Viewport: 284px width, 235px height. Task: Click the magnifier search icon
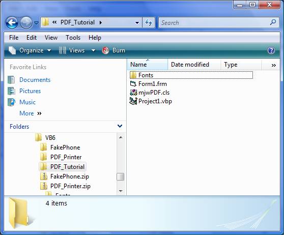273,22
